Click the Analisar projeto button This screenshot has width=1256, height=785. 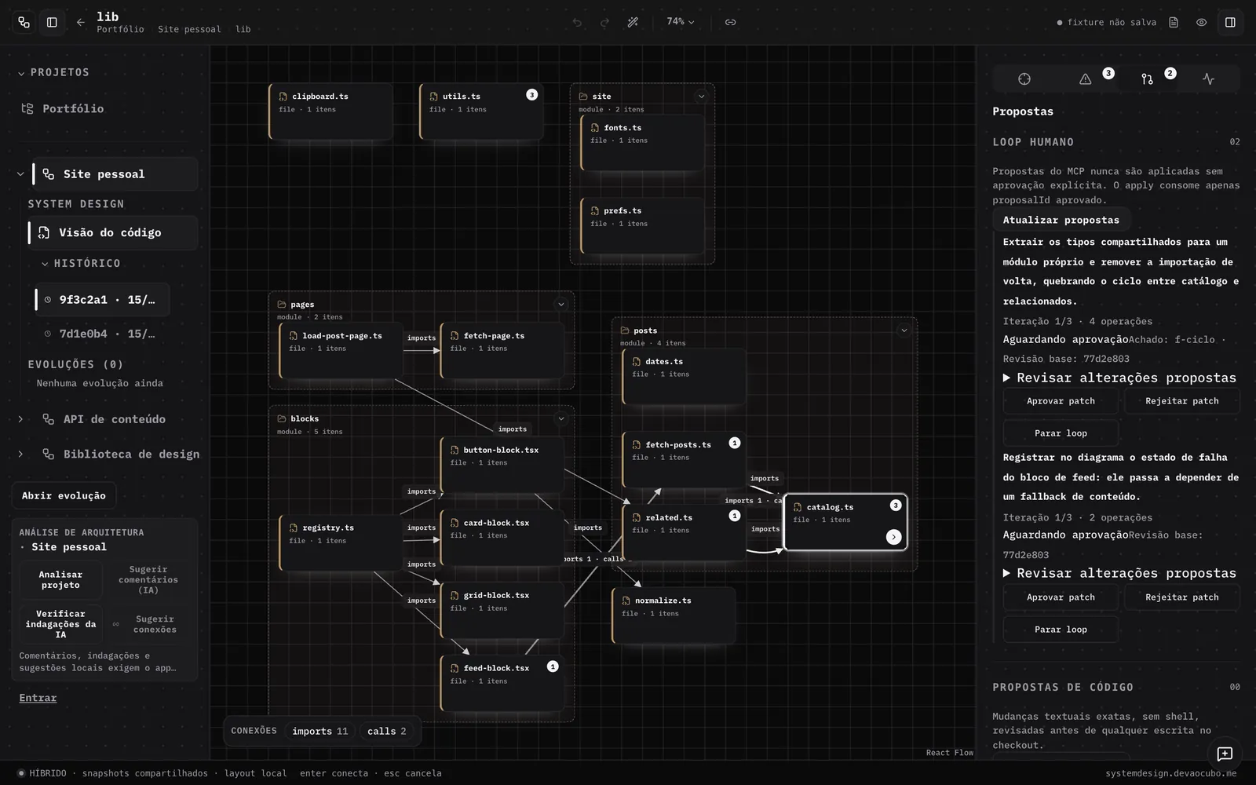coord(60,579)
